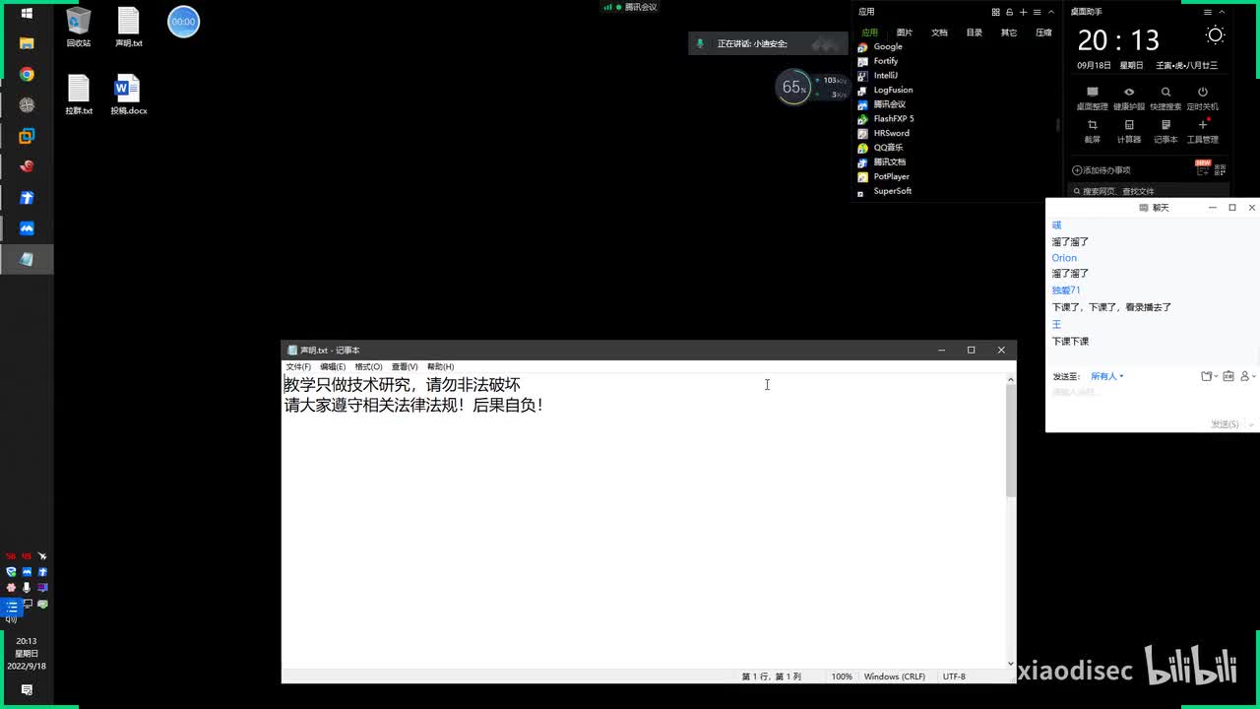1260x709 pixels.
Task: Launch Fortify from the apps list
Action: 878,61
